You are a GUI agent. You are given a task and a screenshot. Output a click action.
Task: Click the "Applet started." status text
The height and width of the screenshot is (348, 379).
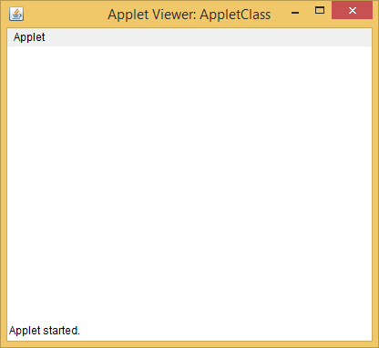[x=45, y=331]
